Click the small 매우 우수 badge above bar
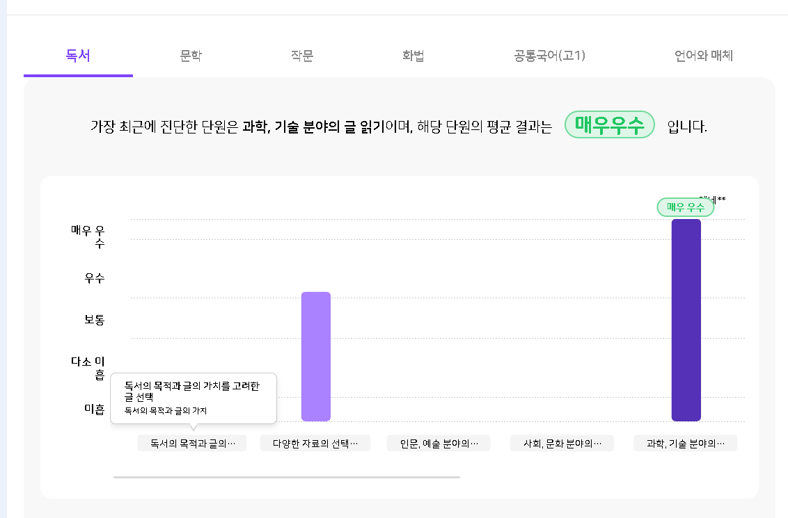Screen dimensions: 788x518 coord(686,207)
